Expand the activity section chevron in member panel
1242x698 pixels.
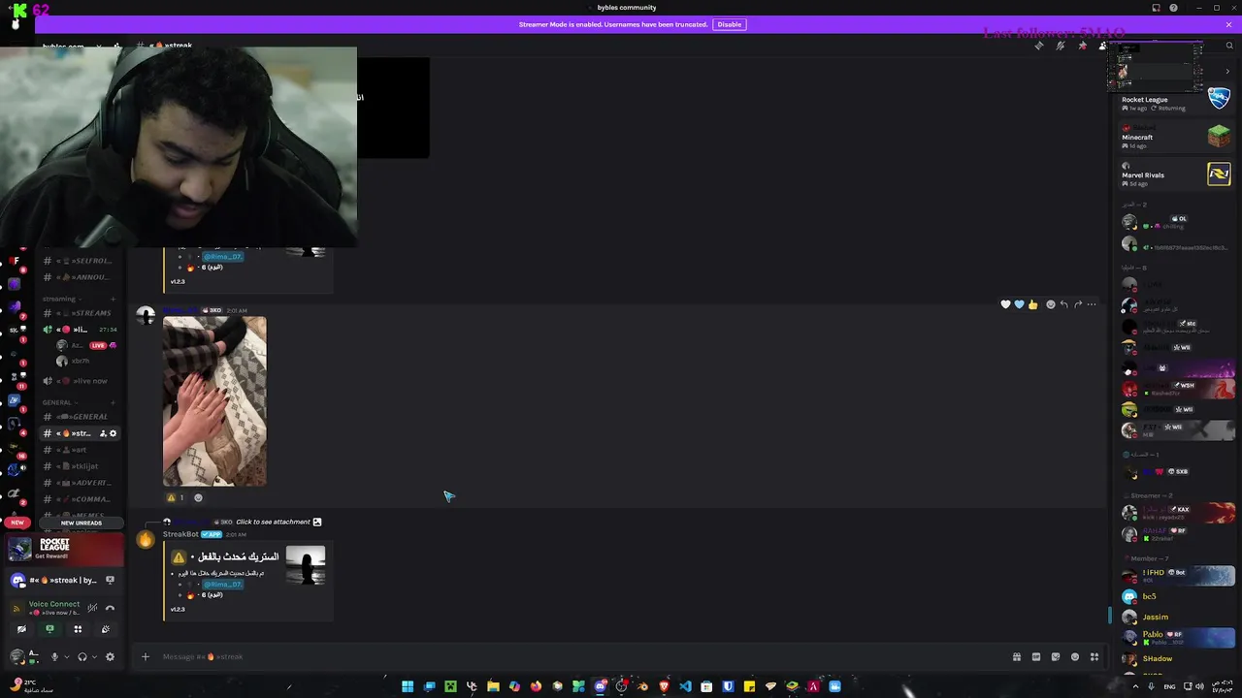(1228, 72)
